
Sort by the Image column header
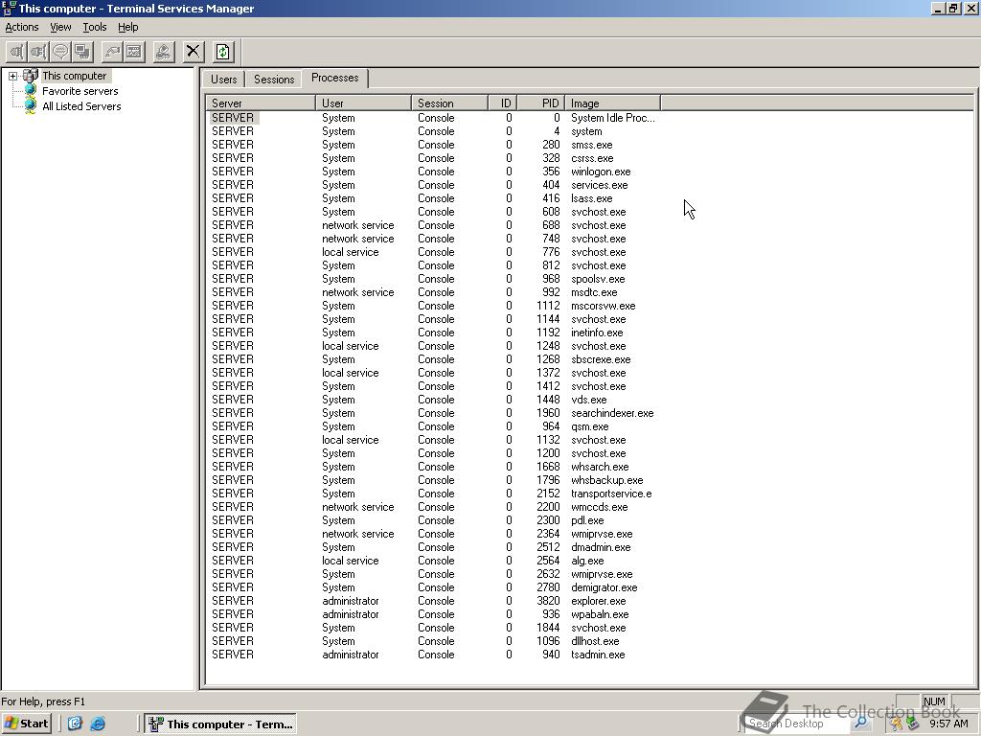(x=612, y=103)
